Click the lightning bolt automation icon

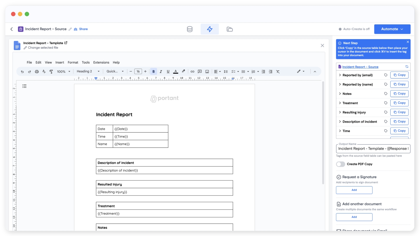pyautogui.click(x=209, y=29)
